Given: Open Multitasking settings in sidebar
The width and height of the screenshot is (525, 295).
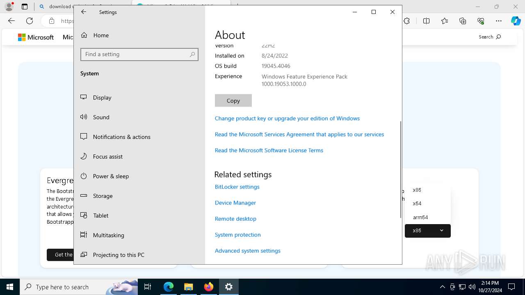Looking at the screenshot, I should pyautogui.click(x=139, y=235).
